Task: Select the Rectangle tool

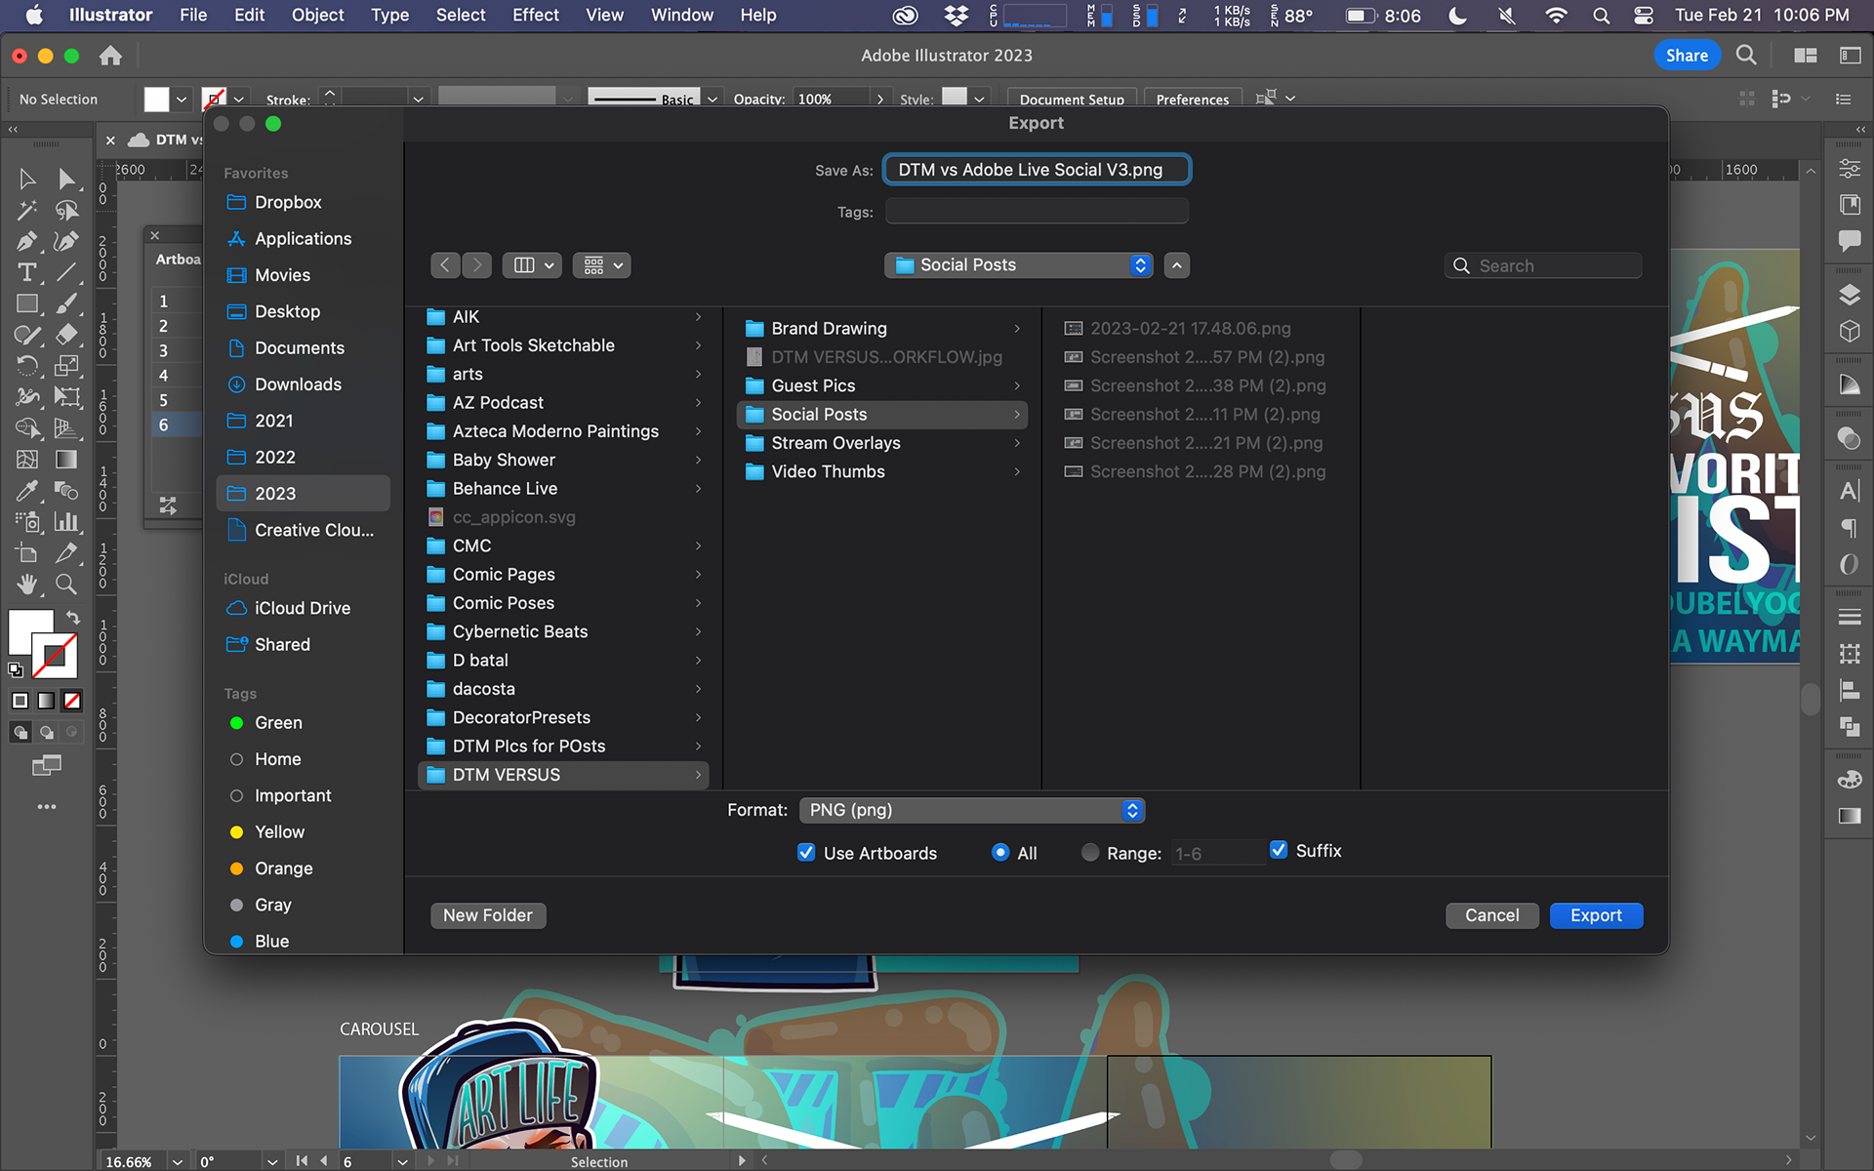Action: pyautogui.click(x=27, y=303)
